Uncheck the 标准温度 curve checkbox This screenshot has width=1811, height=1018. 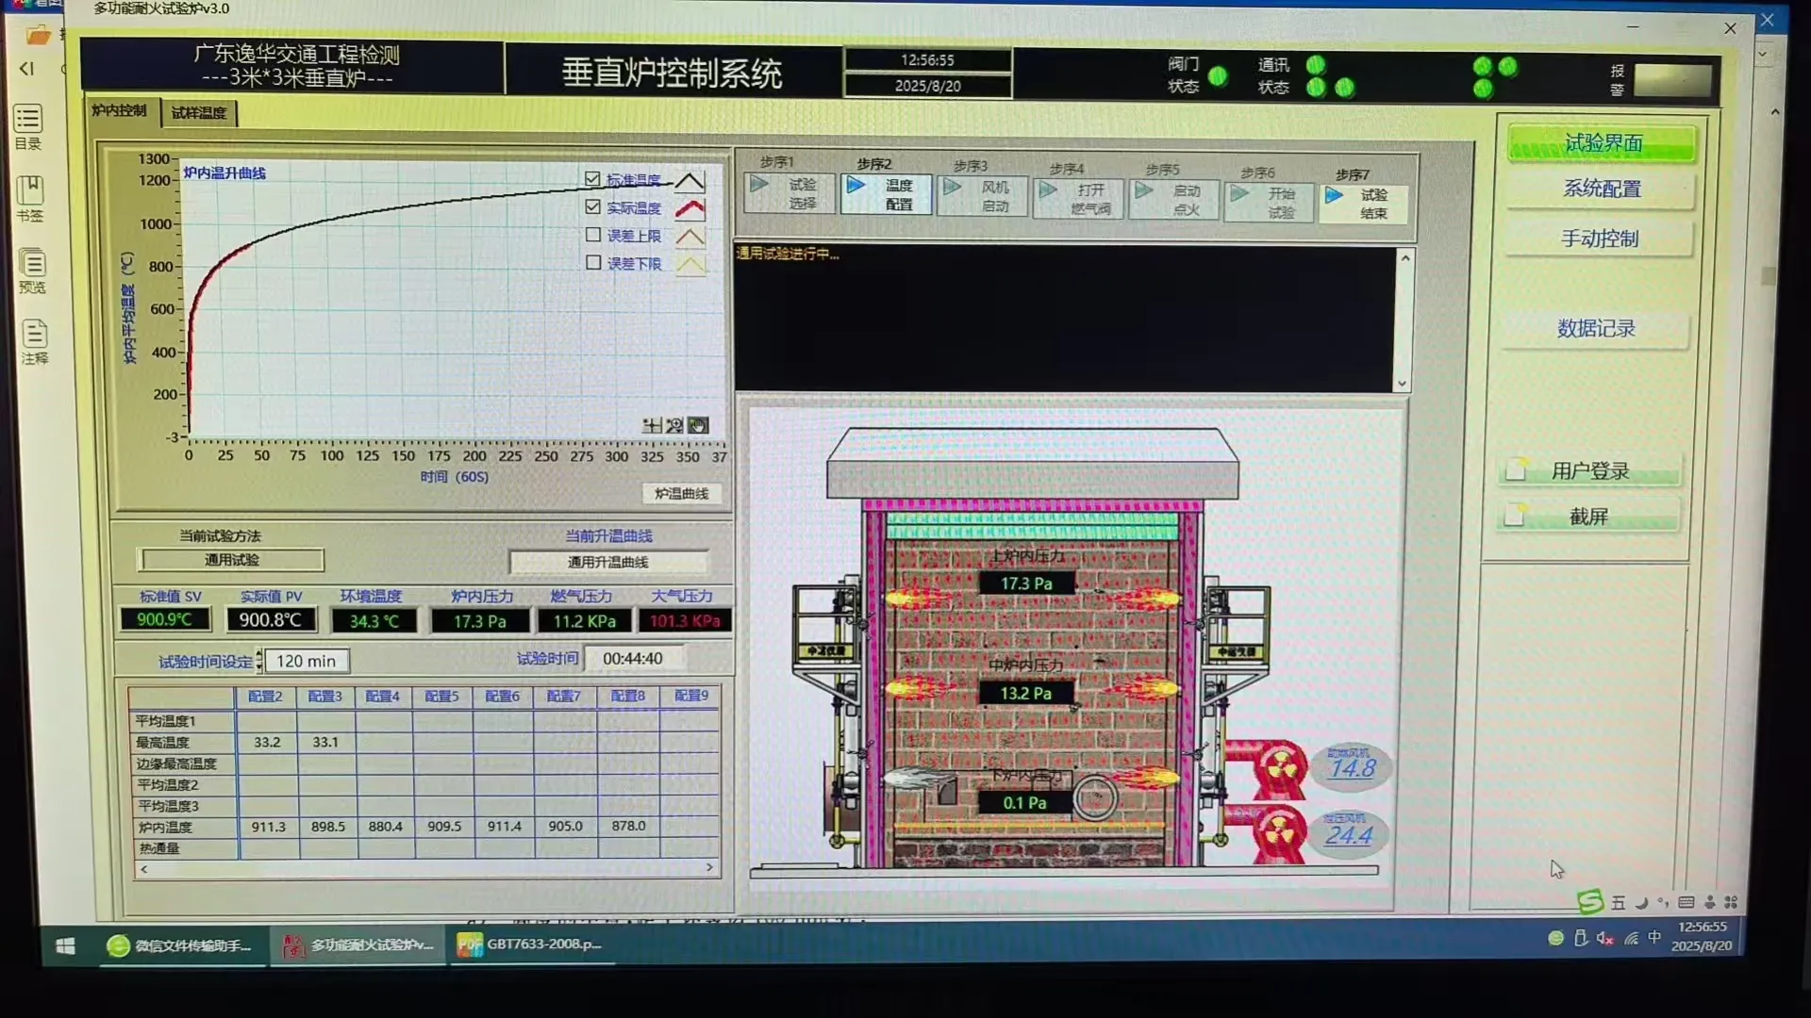(x=593, y=178)
